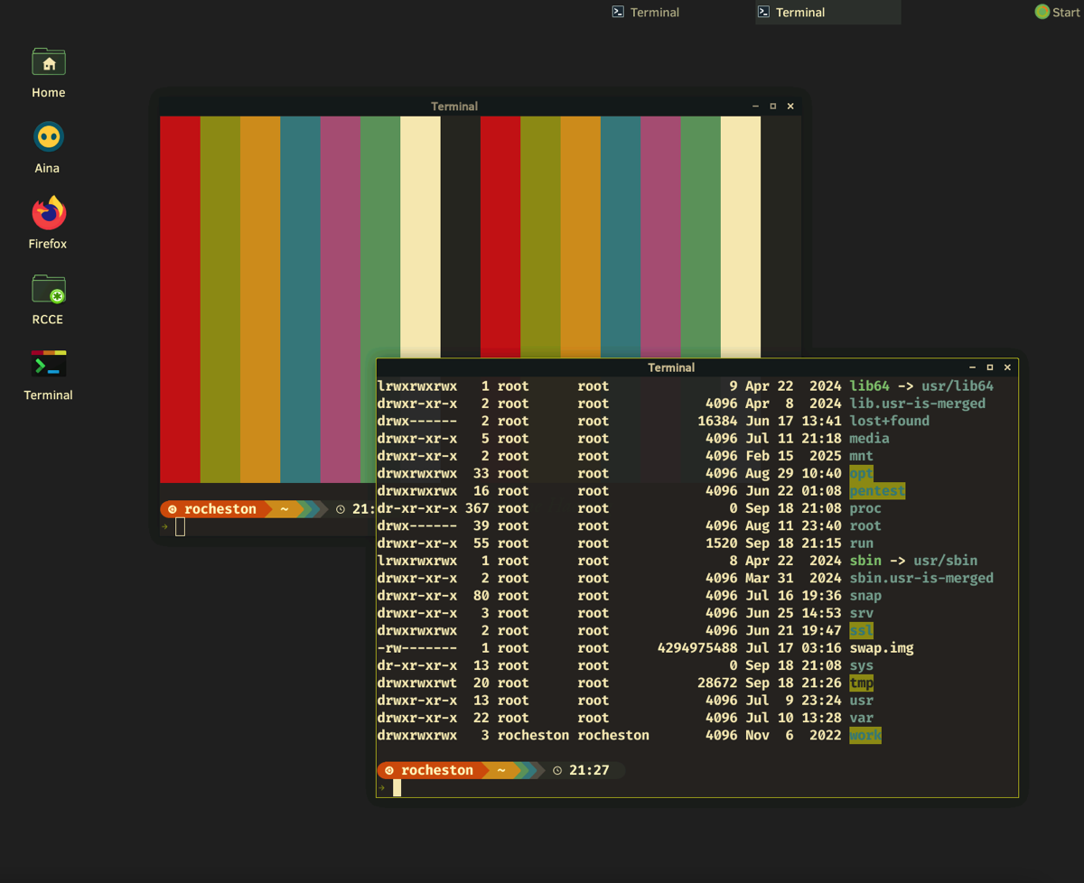This screenshot has height=883, width=1084.
Task: Click the leftmost red color stripe
Action: click(180, 298)
